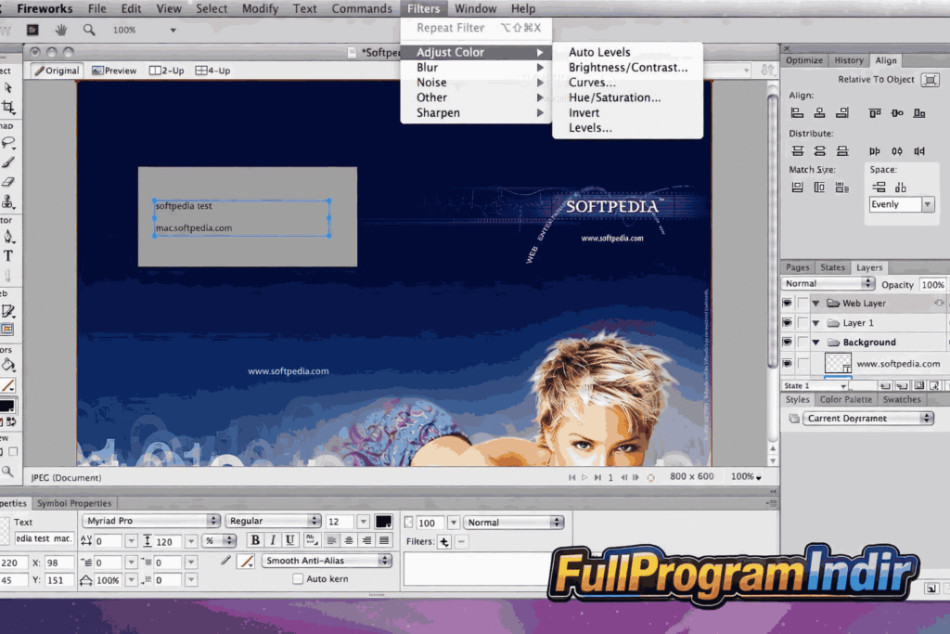Toggle Web Layer visibility
The width and height of the screenshot is (950, 634).
click(x=788, y=303)
